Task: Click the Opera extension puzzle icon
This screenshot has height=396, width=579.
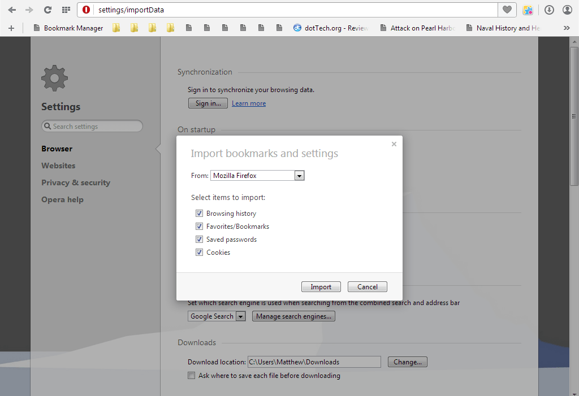Action: point(528,10)
